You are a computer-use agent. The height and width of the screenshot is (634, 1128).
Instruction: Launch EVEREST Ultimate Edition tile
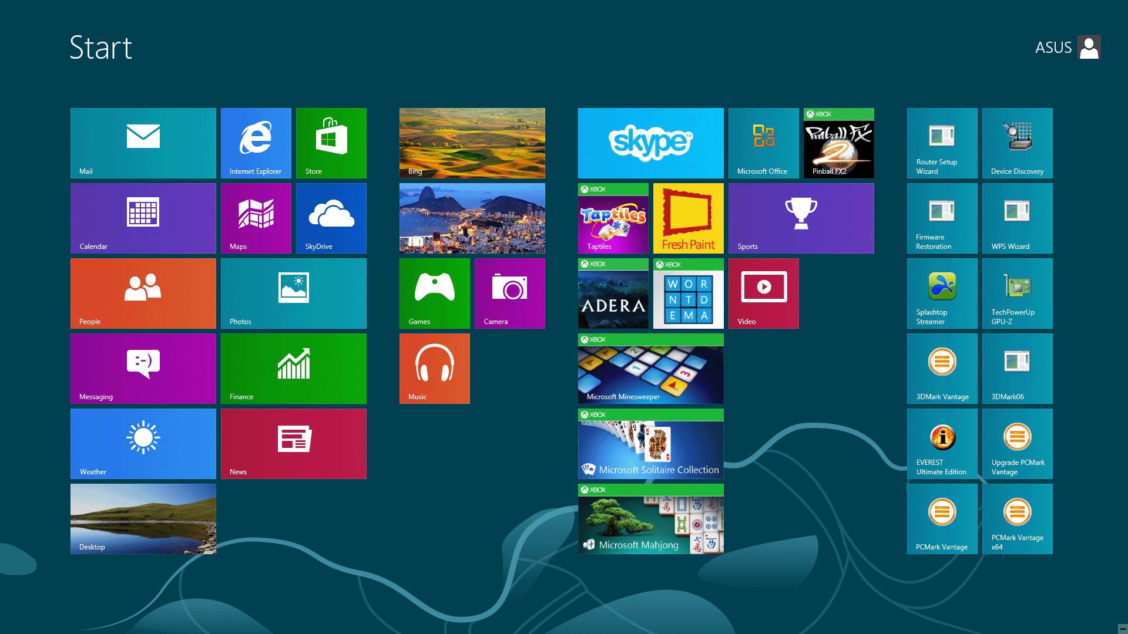click(942, 444)
